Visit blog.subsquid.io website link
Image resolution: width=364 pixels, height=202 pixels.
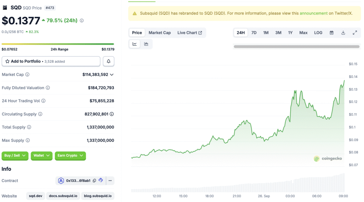(x=98, y=196)
